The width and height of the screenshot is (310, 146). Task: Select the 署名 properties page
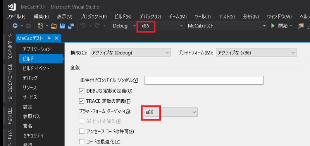[28, 126]
